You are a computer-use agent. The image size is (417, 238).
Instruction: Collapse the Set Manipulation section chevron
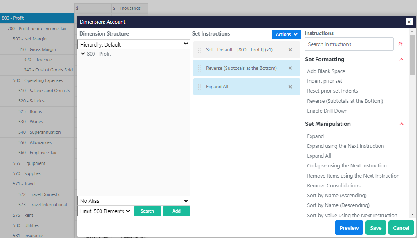[401, 124]
